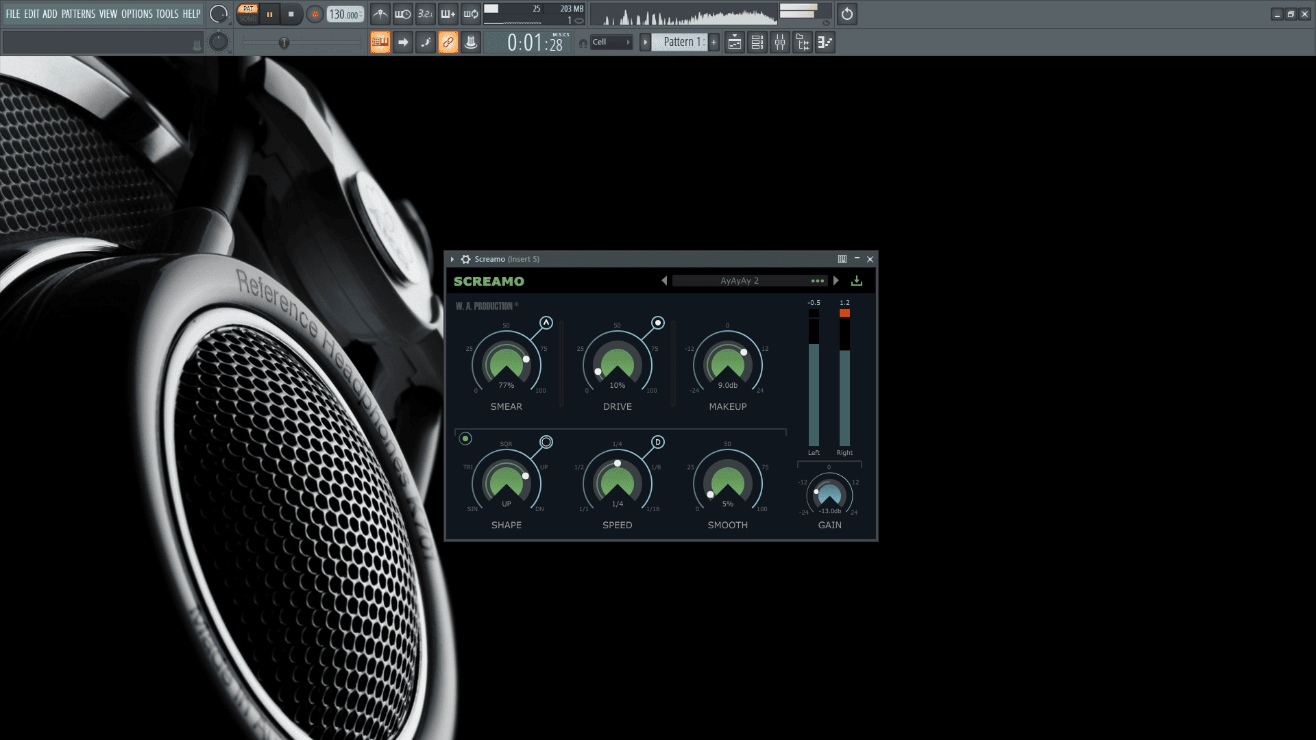This screenshot has width=1316, height=740.
Task: Open the Mixer view icon
Action: (780, 42)
